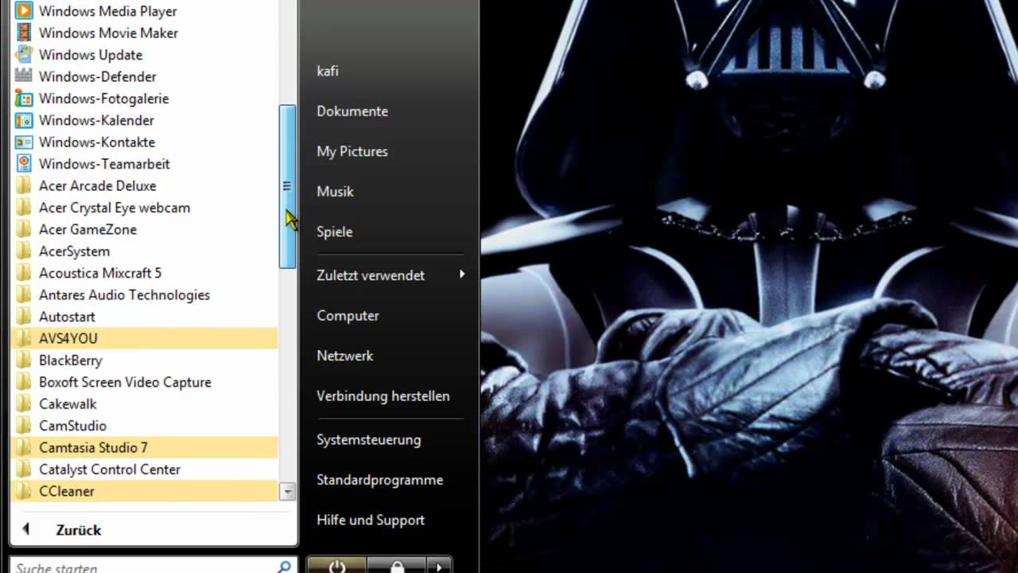1018x573 pixels.
Task: Open Computer from the Start menu
Action: (x=348, y=316)
